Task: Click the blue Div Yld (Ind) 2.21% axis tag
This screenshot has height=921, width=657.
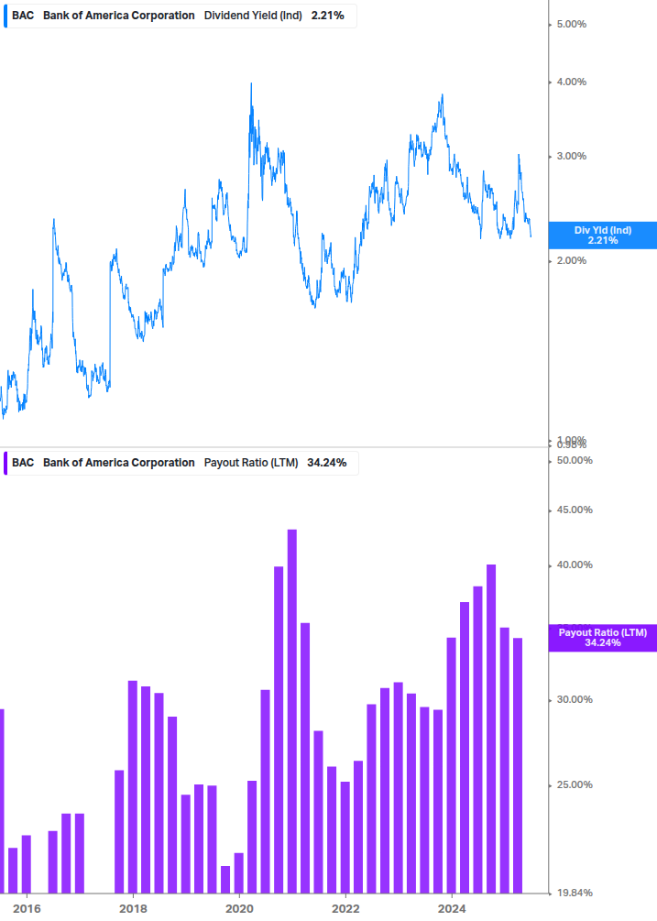Action: click(x=602, y=236)
